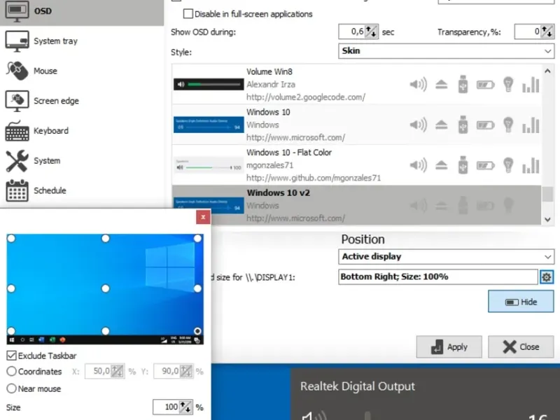The height and width of the screenshot is (420, 560).
Task: Toggle the Exclude Taskbar checkbox
Action: (11, 356)
